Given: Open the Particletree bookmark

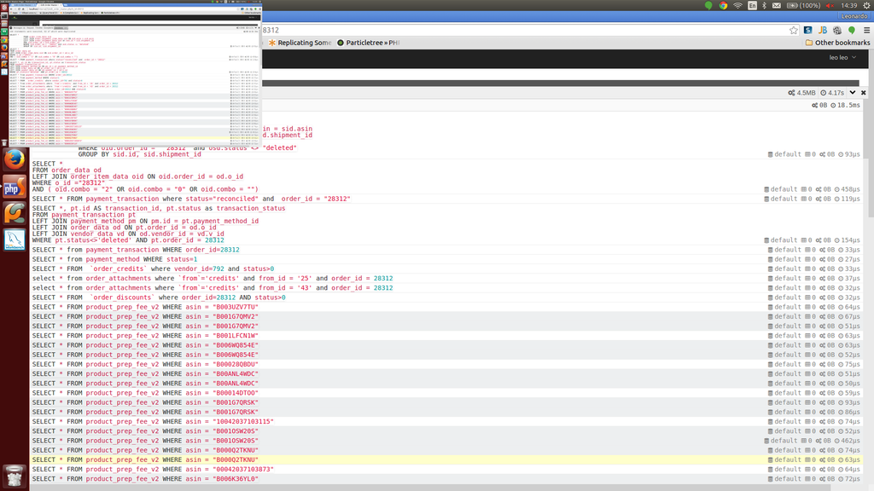Looking at the screenshot, I should coord(368,42).
